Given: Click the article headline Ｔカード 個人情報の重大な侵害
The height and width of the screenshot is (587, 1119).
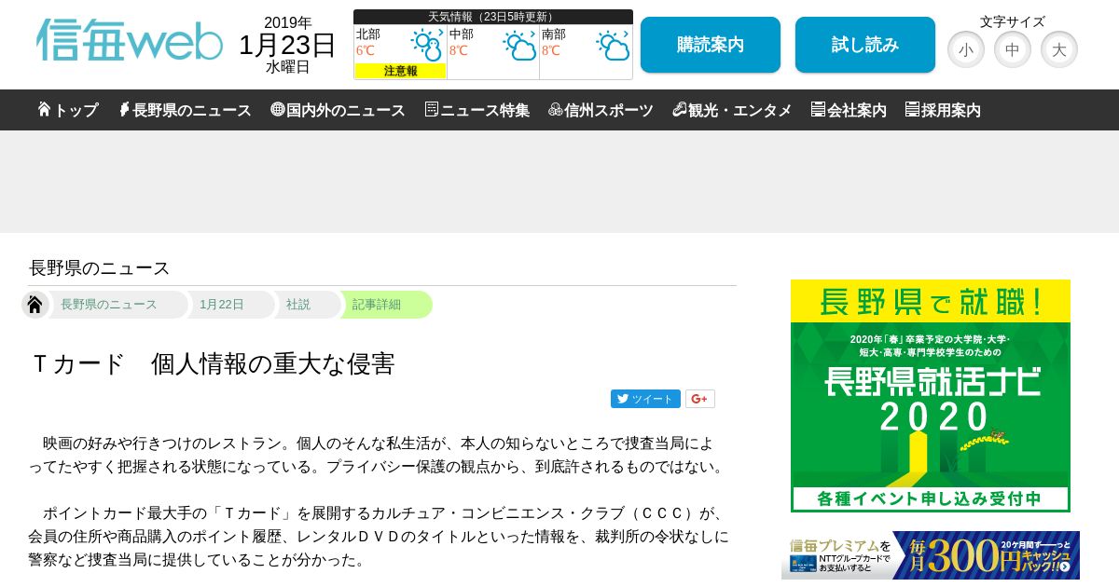Looking at the screenshot, I should pyautogui.click(x=212, y=363).
